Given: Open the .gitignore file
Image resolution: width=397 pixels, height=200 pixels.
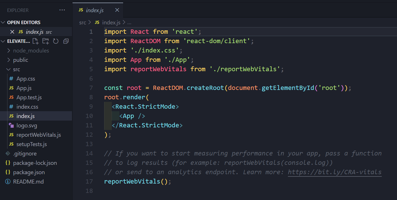Looking at the screenshot, I should point(25,153).
